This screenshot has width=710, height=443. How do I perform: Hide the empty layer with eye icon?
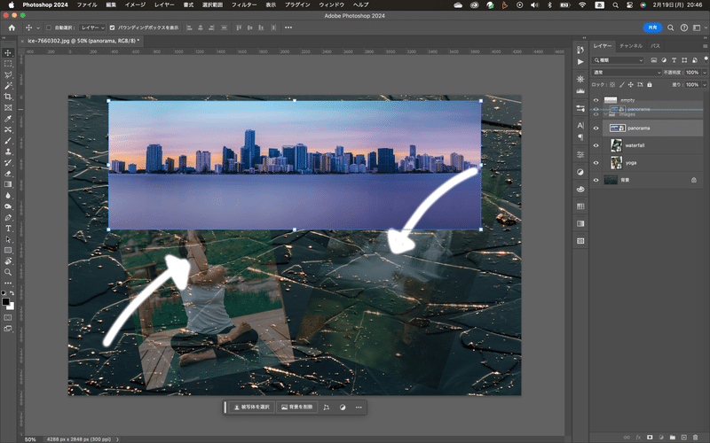pos(596,100)
